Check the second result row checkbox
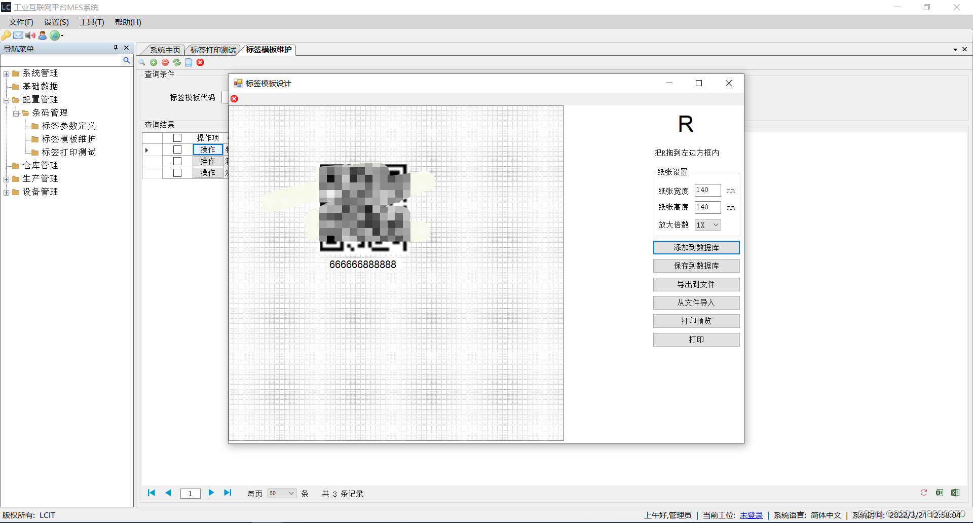 (177, 161)
